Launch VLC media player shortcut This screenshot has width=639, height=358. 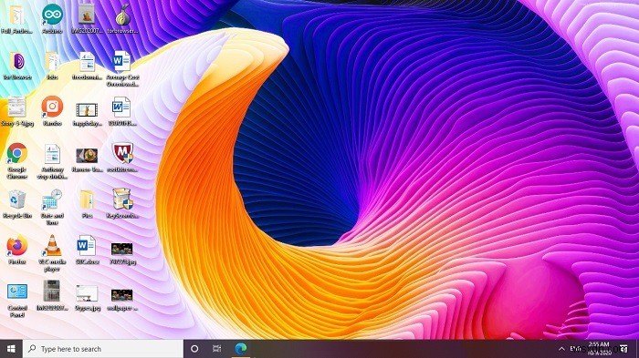click(x=52, y=246)
